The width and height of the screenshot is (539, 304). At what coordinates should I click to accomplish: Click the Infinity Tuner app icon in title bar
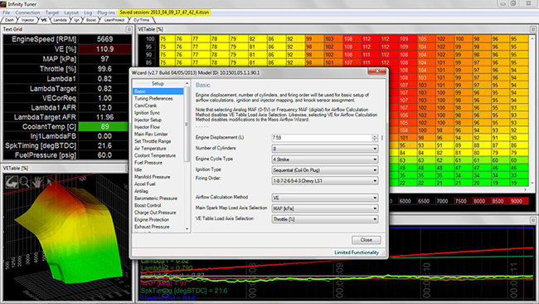click(3, 4)
